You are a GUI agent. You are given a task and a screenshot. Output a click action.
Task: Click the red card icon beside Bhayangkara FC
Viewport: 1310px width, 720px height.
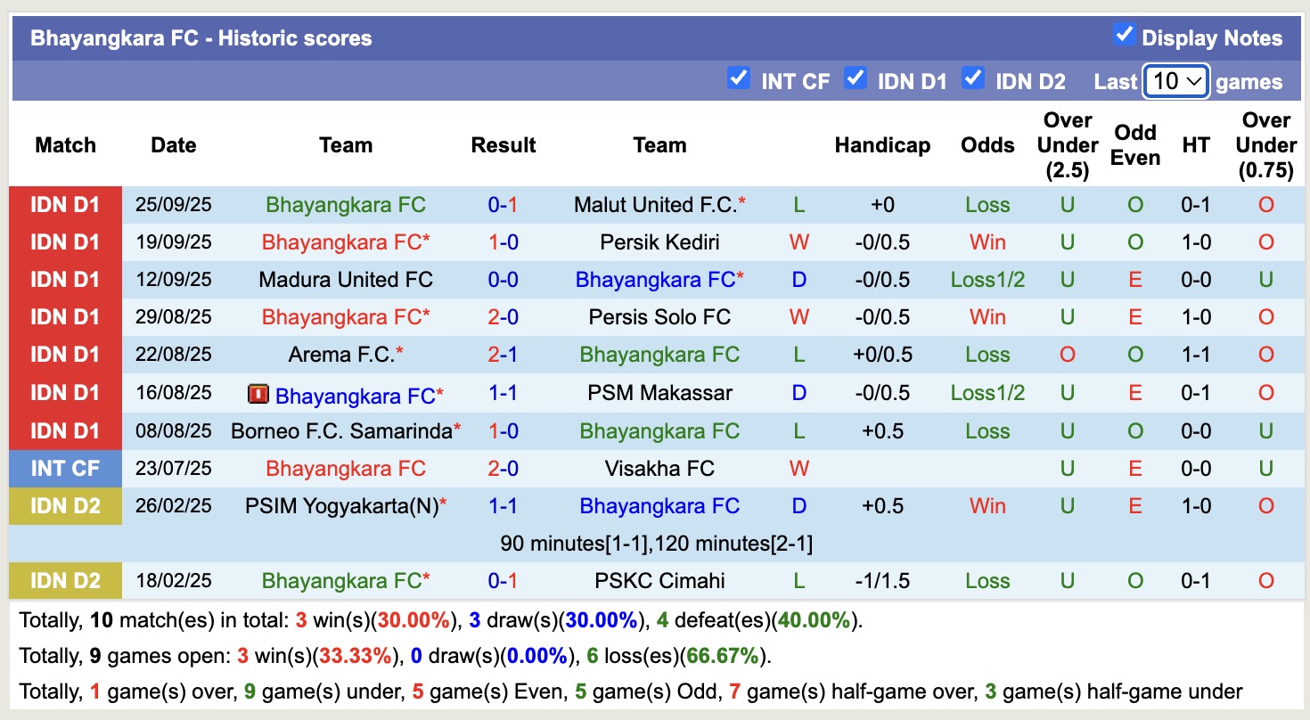258,394
